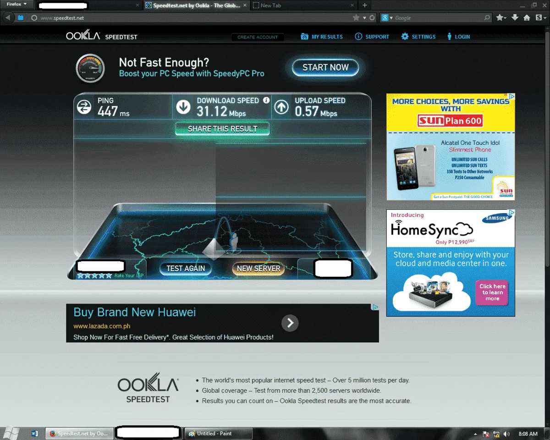Click the 8:08 AM system clock
The height and width of the screenshot is (440, 550).
(x=528, y=434)
